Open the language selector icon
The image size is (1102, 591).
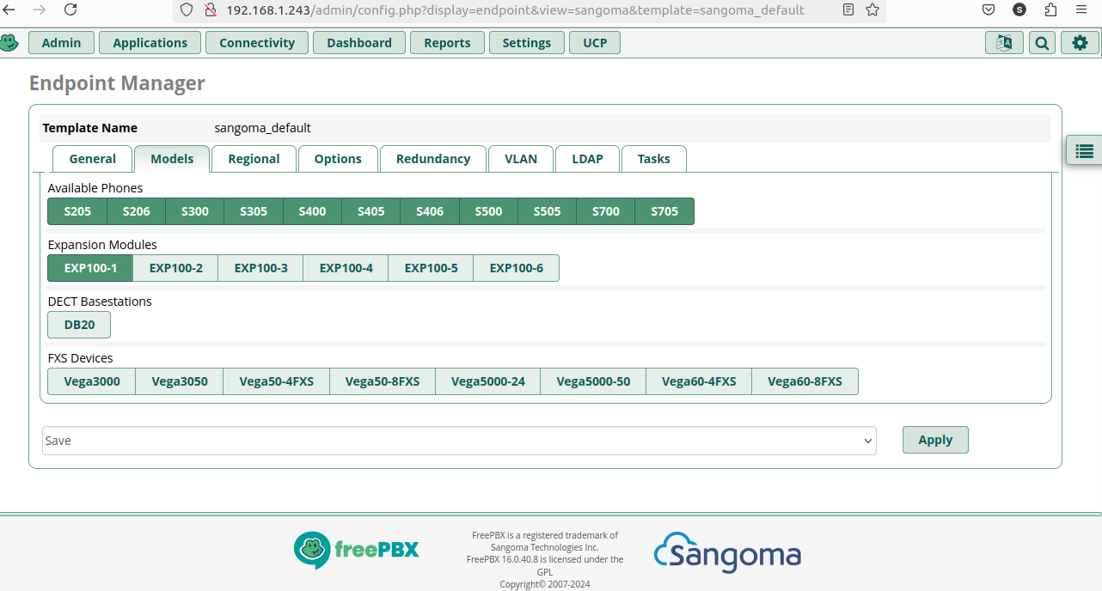tap(1003, 41)
